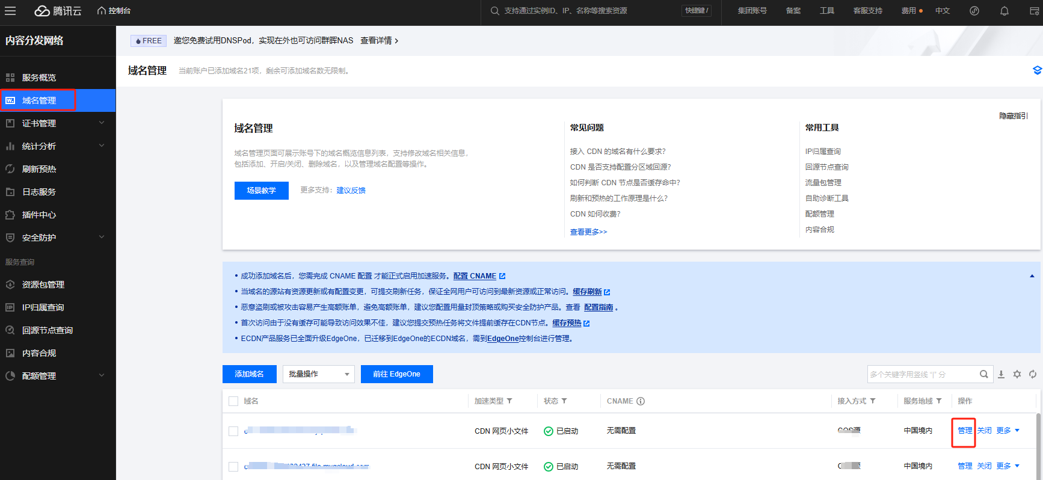1043x480 pixels.
Task: Click the 统计分析 bar chart icon
Action: tap(10, 146)
